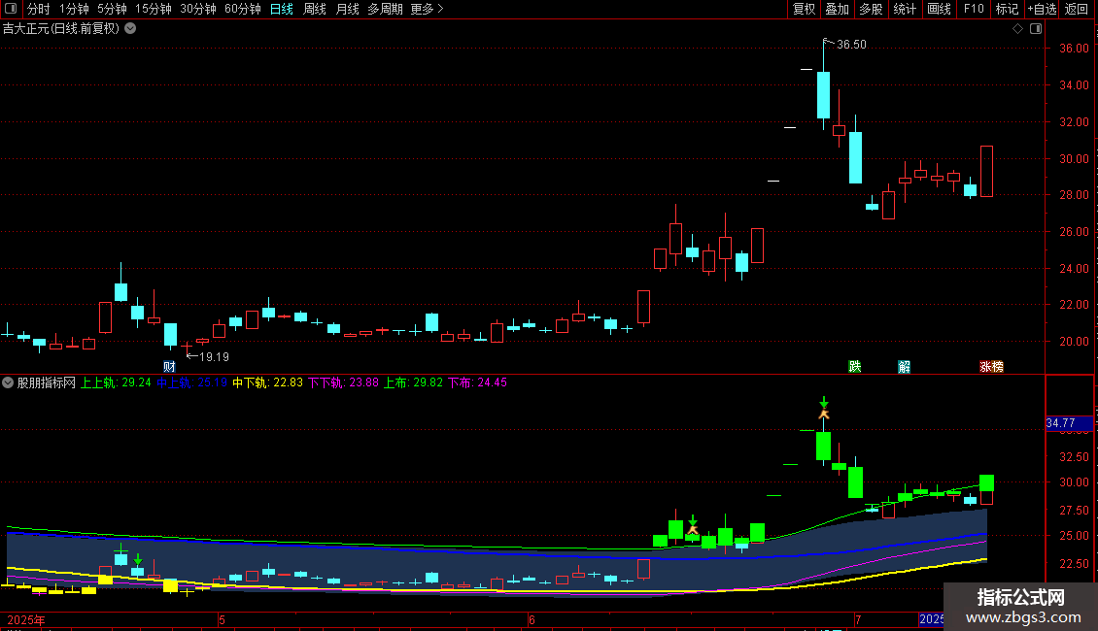Click the 2025年 label on time axis

click(x=26, y=620)
